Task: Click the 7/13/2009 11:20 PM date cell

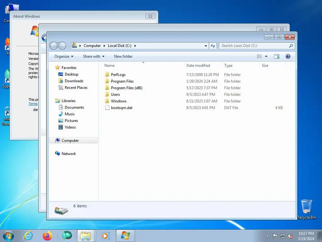Action: coord(203,74)
